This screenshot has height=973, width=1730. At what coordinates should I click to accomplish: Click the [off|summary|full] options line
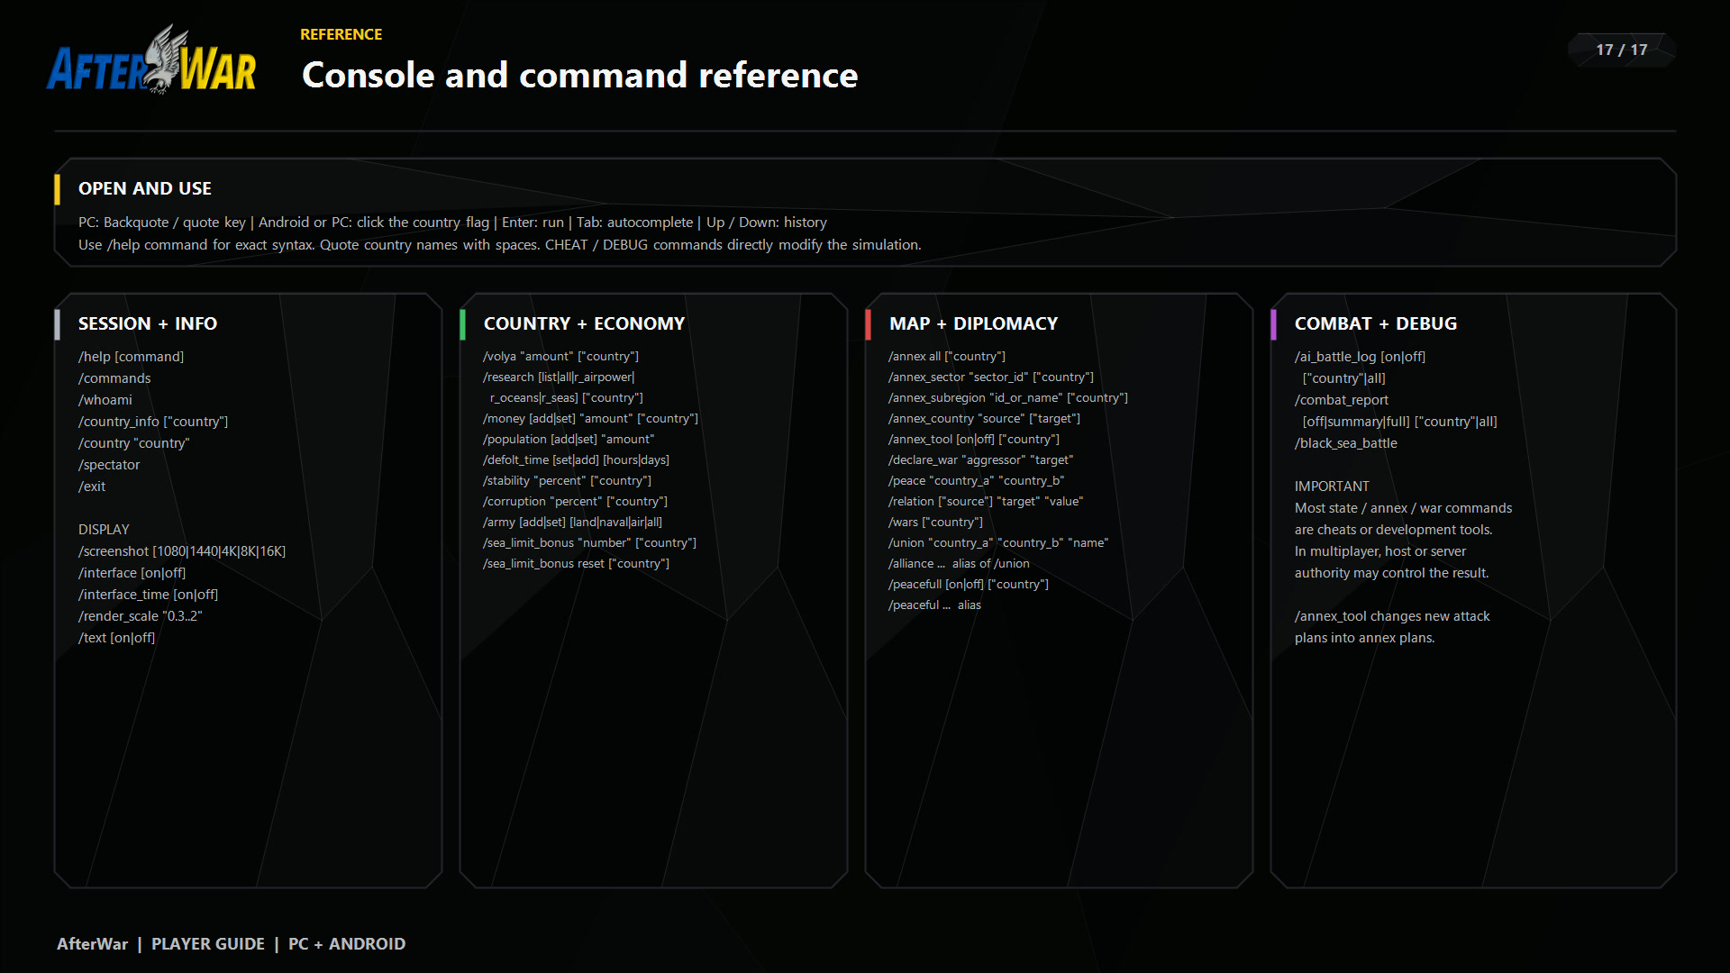(1400, 422)
